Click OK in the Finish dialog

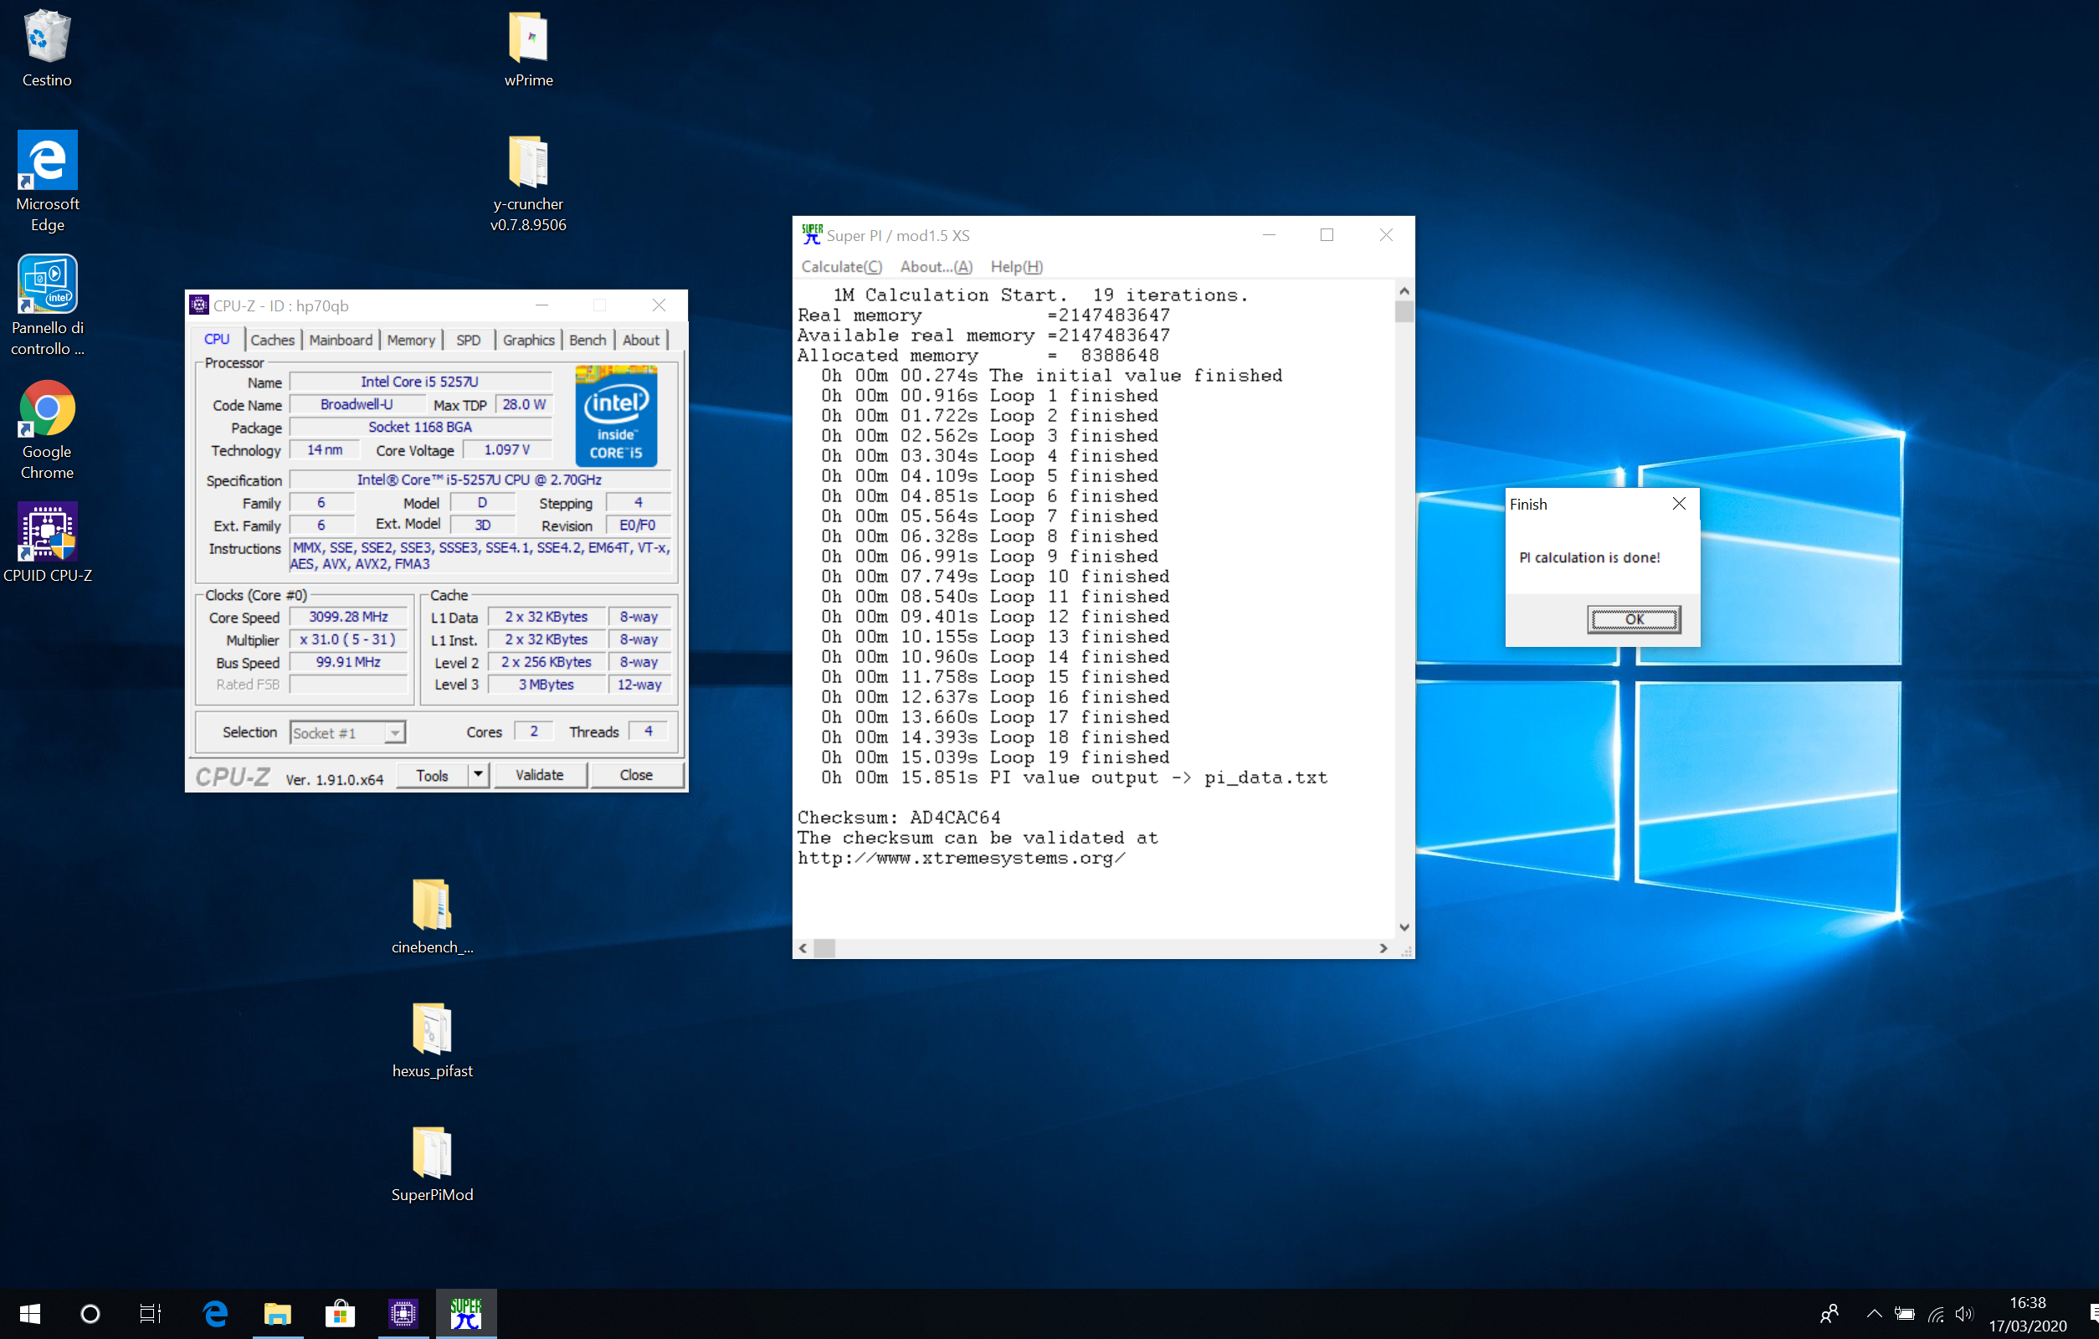click(1635, 620)
